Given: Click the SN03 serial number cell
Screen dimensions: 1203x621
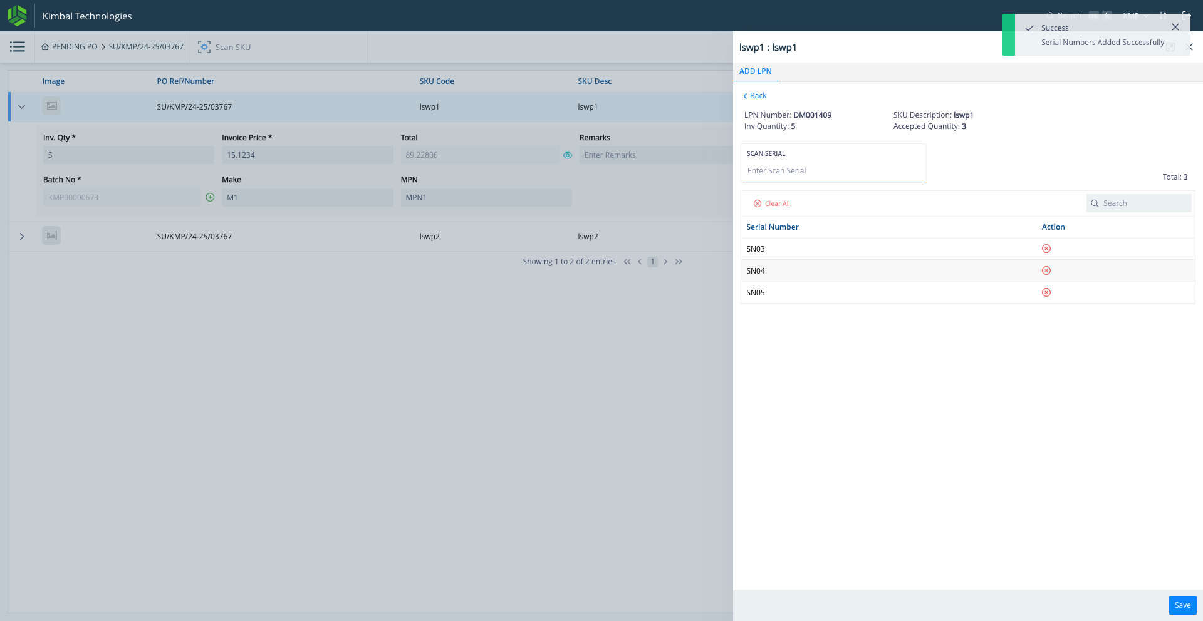Looking at the screenshot, I should (756, 249).
